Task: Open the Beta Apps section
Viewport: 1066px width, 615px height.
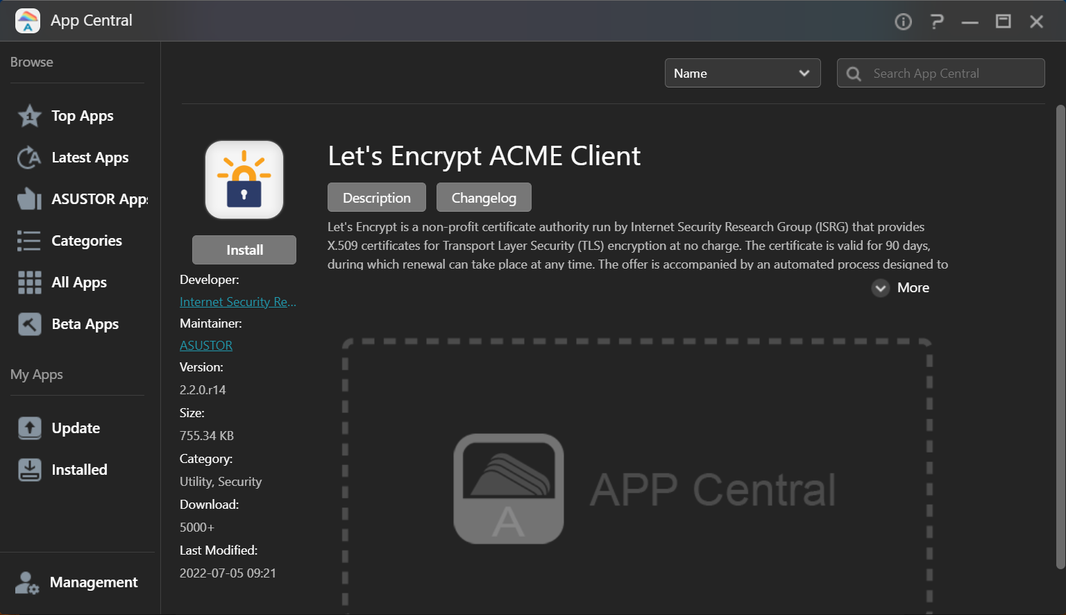Action: (85, 324)
